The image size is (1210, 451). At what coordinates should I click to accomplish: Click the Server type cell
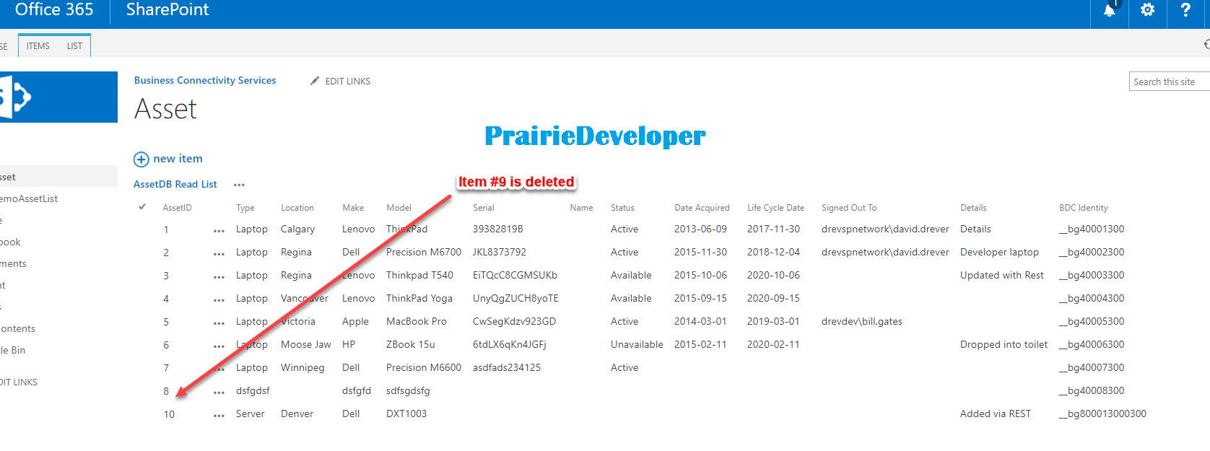(x=251, y=413)
